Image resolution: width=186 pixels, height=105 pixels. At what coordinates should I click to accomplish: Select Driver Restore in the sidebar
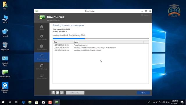click(42, 57)
